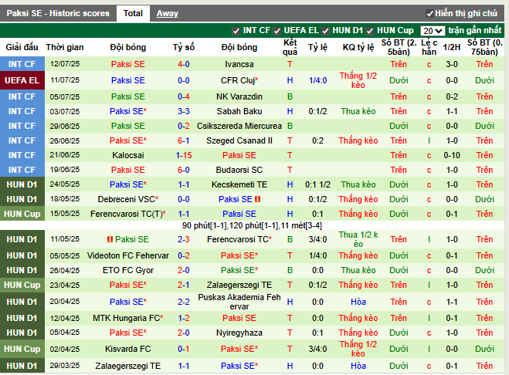Click the 2-0 score of ETO FC Gyor match
This screenshot has width=509, height=375.
click(183, 270)
